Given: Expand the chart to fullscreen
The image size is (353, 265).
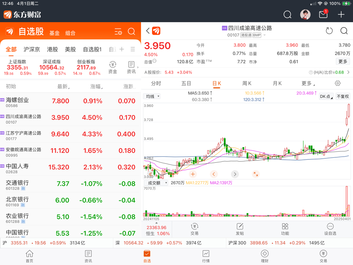Looking at the screenshot, I should 256,174.
